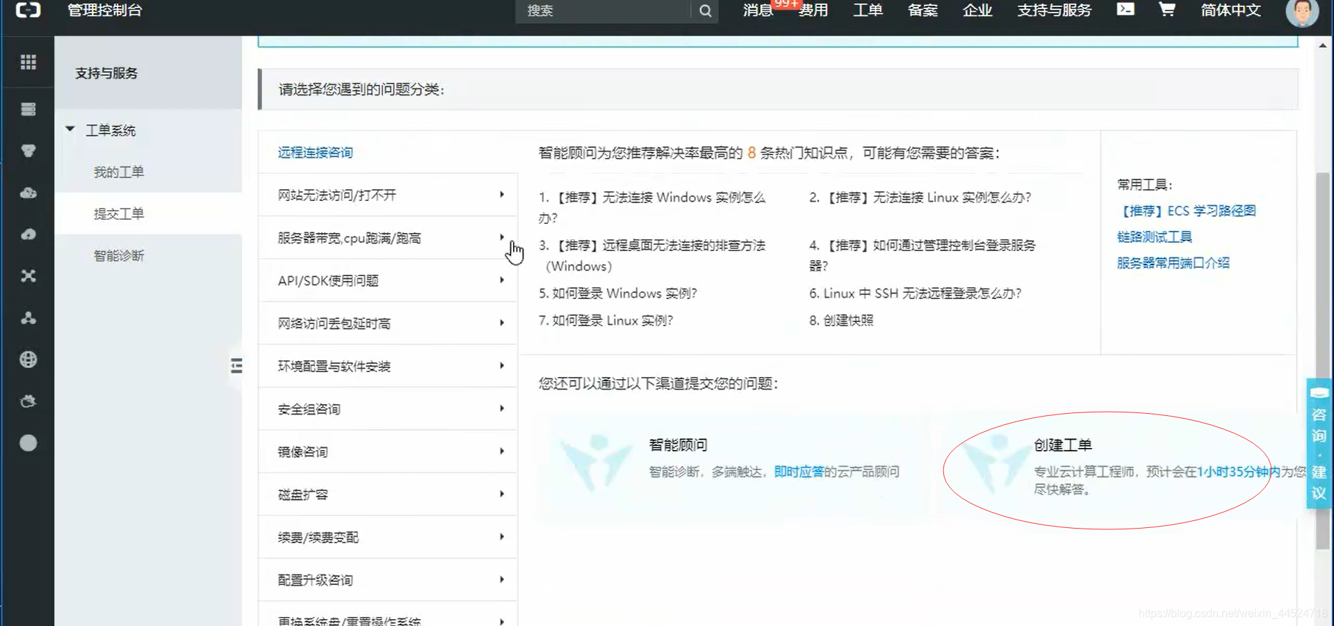1334x626 pixels.
Task: Expand 安全组咨询 category
Action: (x=387, y=409)
